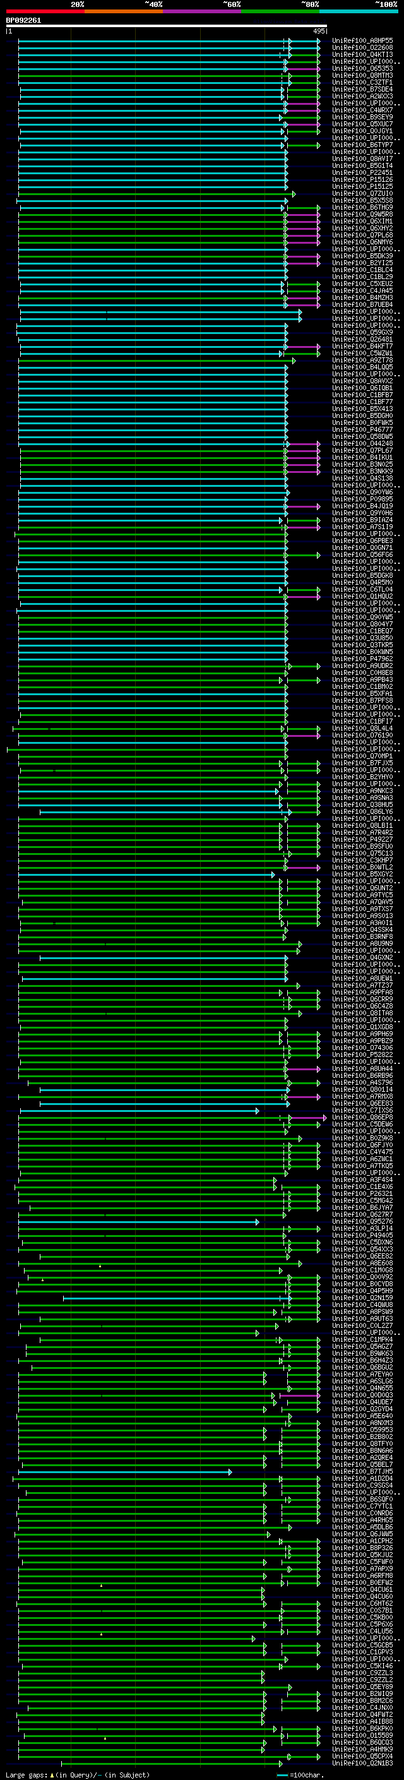Select the UniRef100_B7SDE4 label
Viewport: 404px width, 1780px height.
coord(362,89)
